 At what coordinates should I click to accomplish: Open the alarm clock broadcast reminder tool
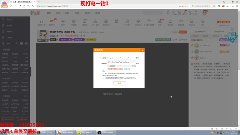click(74, 22)
